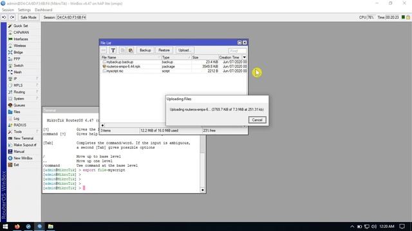The width and height of the screenshot is (412, 231).
Task: Click the Find field in File List
Action: (x=238, y=51)
